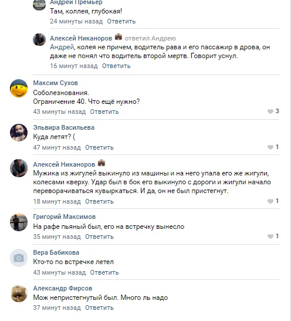291x321 pixels.
Task: Open Максим Сухов's smiley avatar
Action: tap(19, 88)
